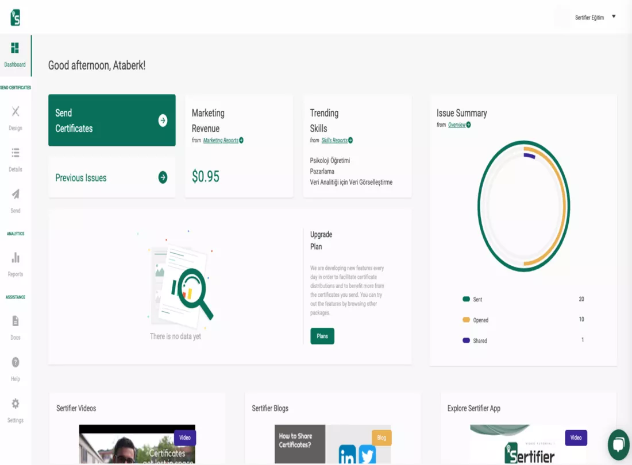The width and height of the screenshot is (632, 465).
Task: Click the arrow next to Previous Issues
Action: point(163,177)
